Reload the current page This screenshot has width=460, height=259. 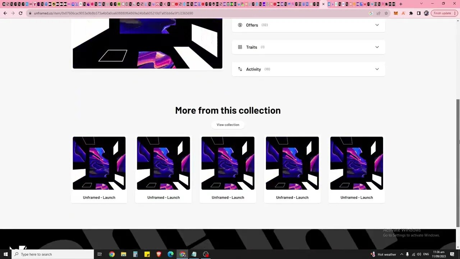point(20,13)
